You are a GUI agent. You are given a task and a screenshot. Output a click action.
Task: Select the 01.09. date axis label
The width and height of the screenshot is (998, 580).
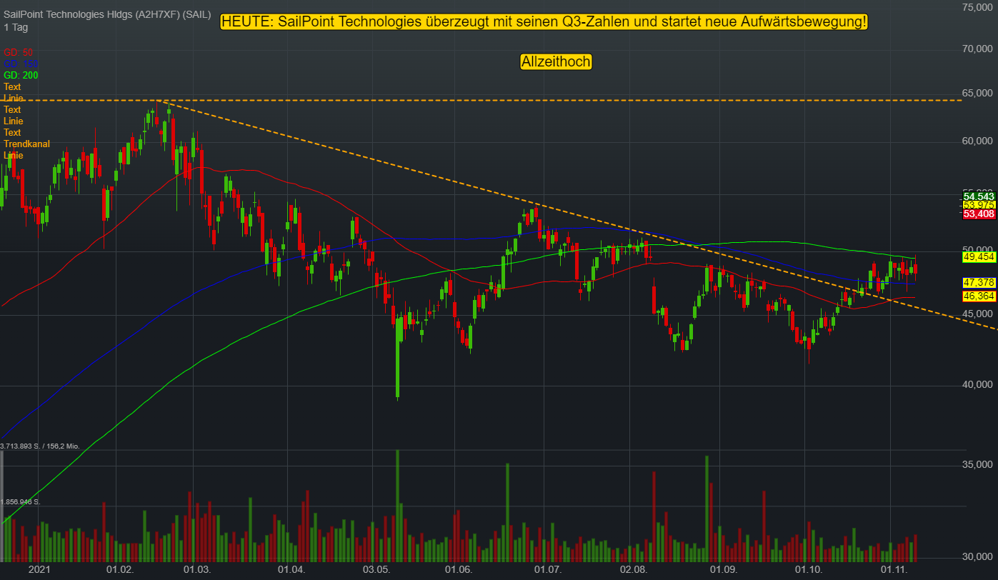[723, 569]
